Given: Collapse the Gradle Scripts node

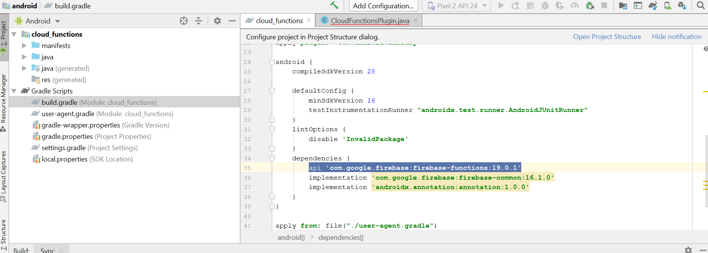Looking at the screenshot, I should (14, 91).
